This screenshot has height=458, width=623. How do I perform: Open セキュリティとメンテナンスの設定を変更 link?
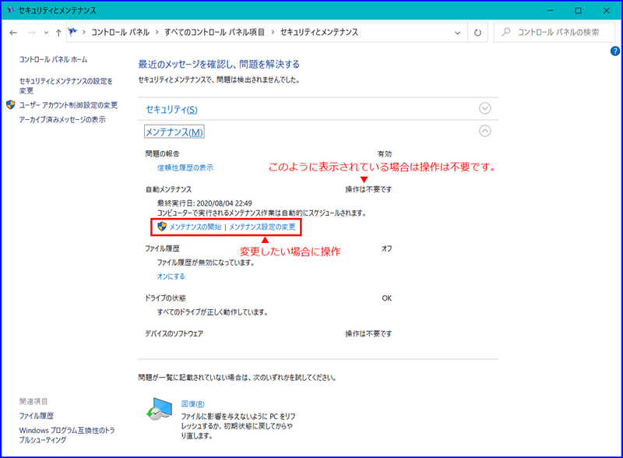click(66, 86)
